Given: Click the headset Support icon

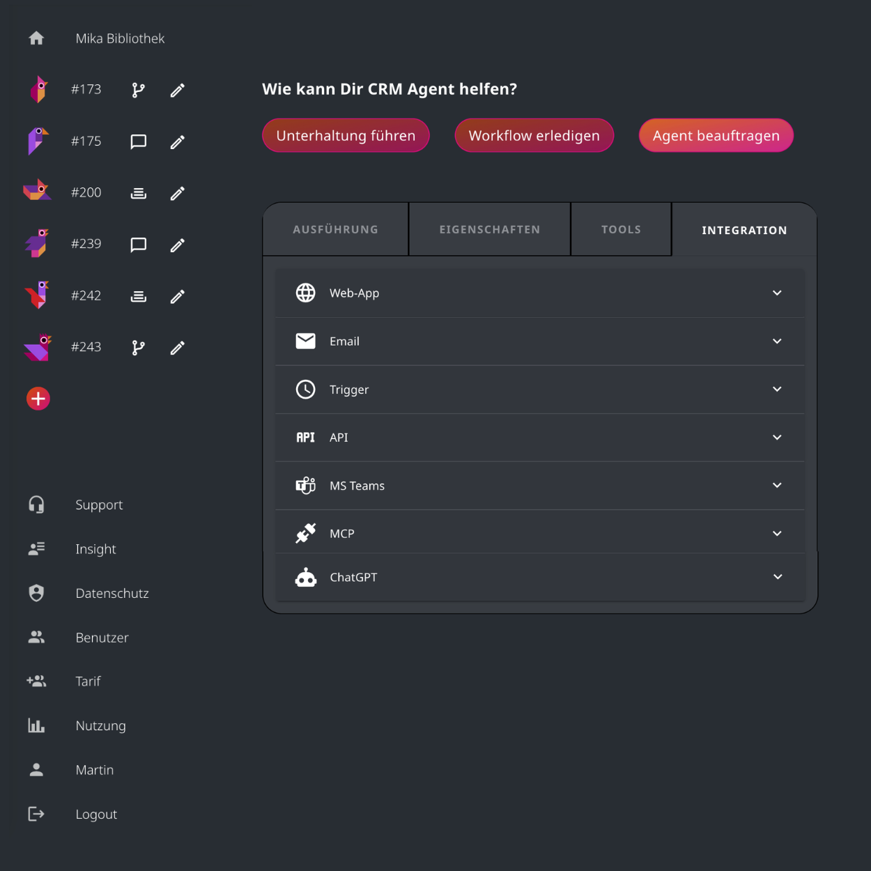Looking at the screenshot, I should [36, 504].
